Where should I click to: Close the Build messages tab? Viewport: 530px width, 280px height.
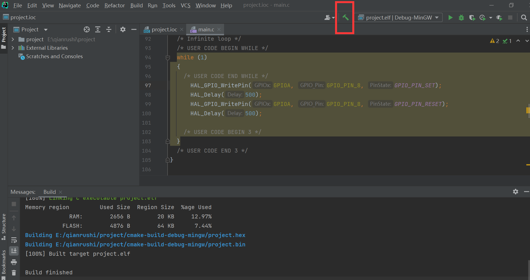coord(60,192)
